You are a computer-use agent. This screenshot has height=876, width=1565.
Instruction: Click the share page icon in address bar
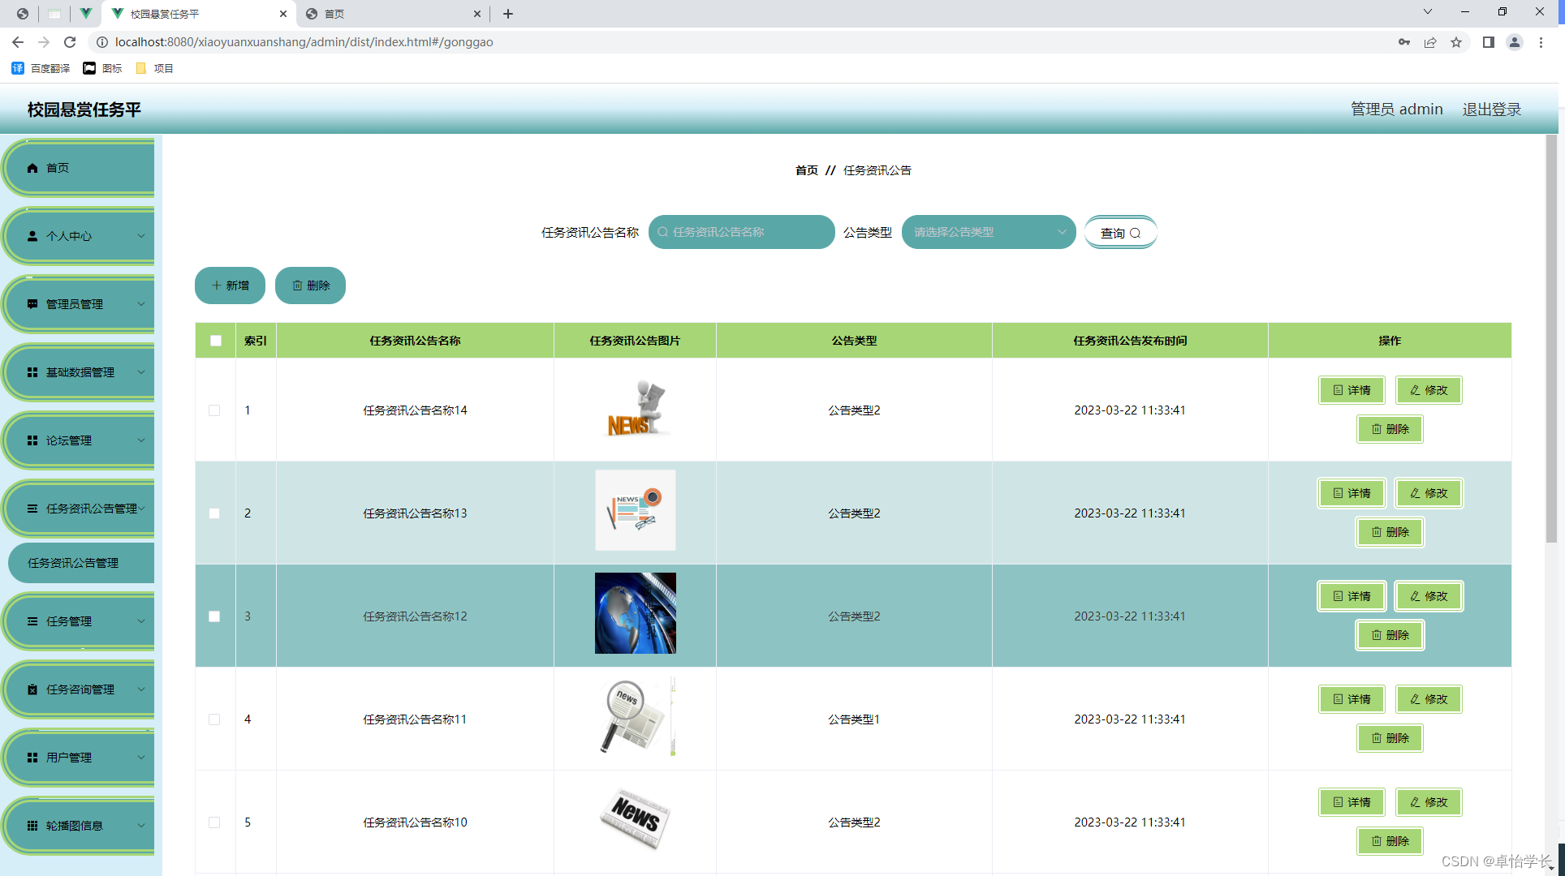pyautogui.click(x=1430, y=42)
